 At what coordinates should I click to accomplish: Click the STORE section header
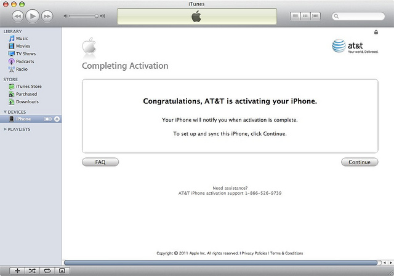click(x=10, y=79)
